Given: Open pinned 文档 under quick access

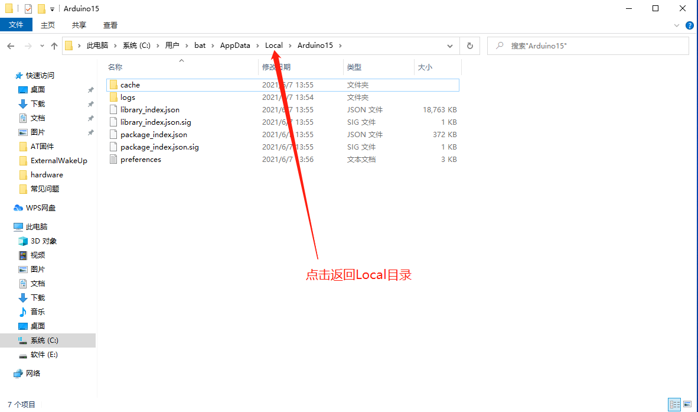Looking at the screenshot, I should click(32, 118).
